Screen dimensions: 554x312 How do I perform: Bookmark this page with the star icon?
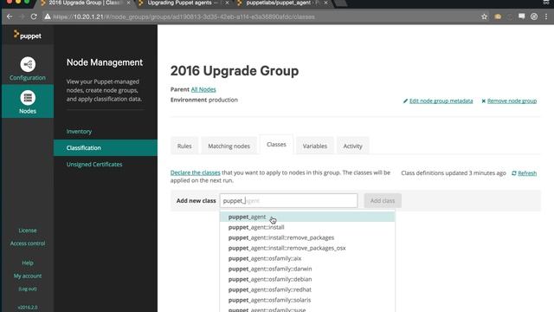pos(484,16)
